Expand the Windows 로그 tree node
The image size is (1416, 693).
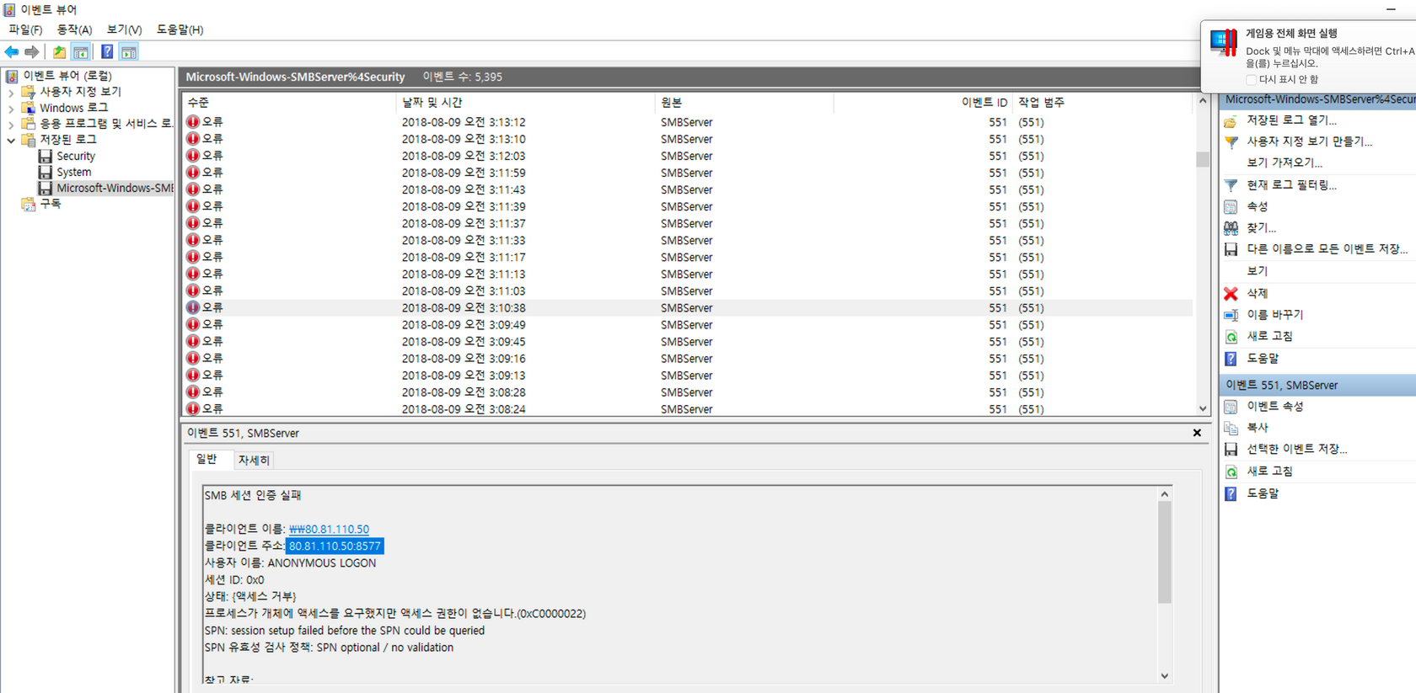11,108
